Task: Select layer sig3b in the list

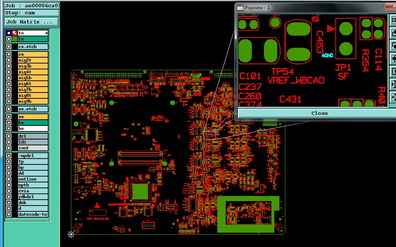Action: coord(33,66)
